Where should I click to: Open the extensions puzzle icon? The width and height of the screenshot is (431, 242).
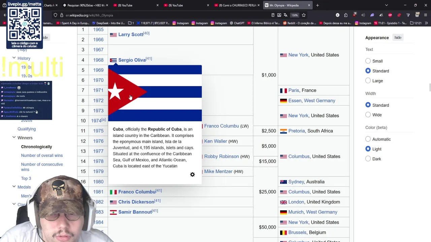(346, 15)
